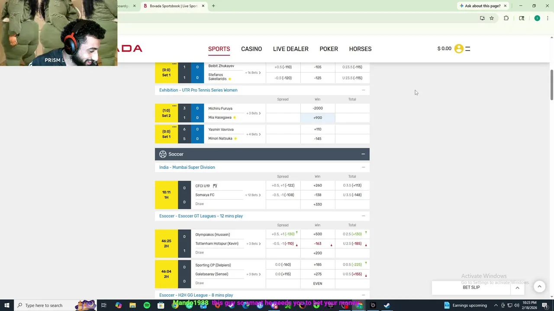Open Spotify from the Windows taskbar
The height and width of the screenshot is (311, 554).
(147, 305)
